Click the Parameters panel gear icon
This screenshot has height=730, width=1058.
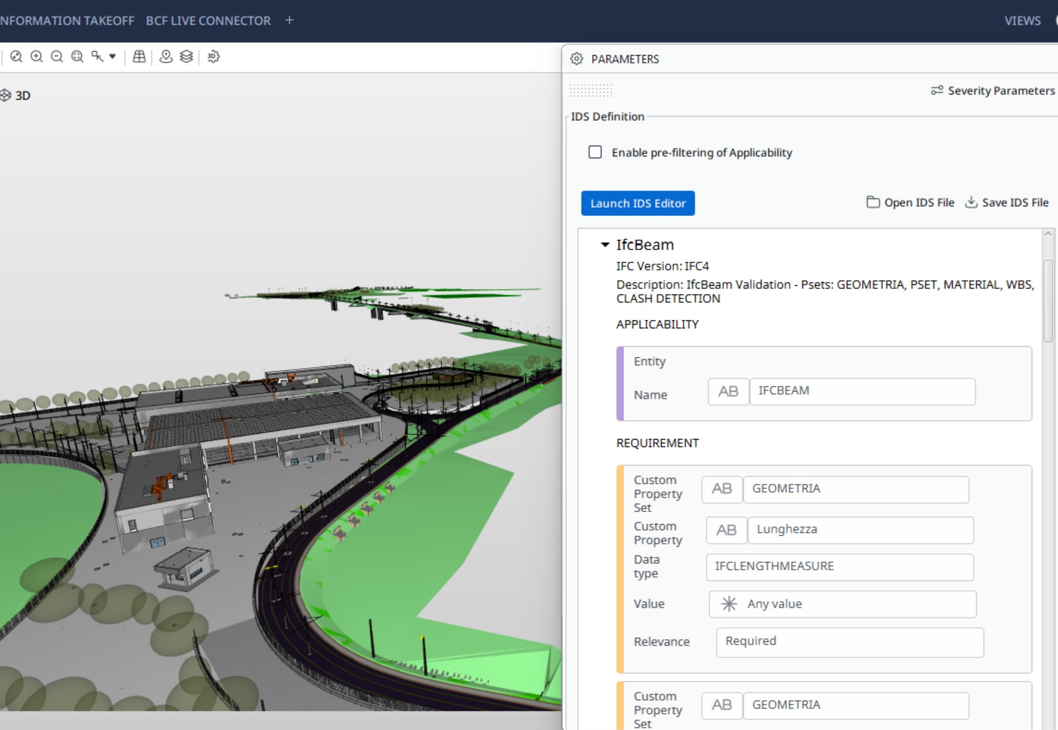tap(577, 58)
